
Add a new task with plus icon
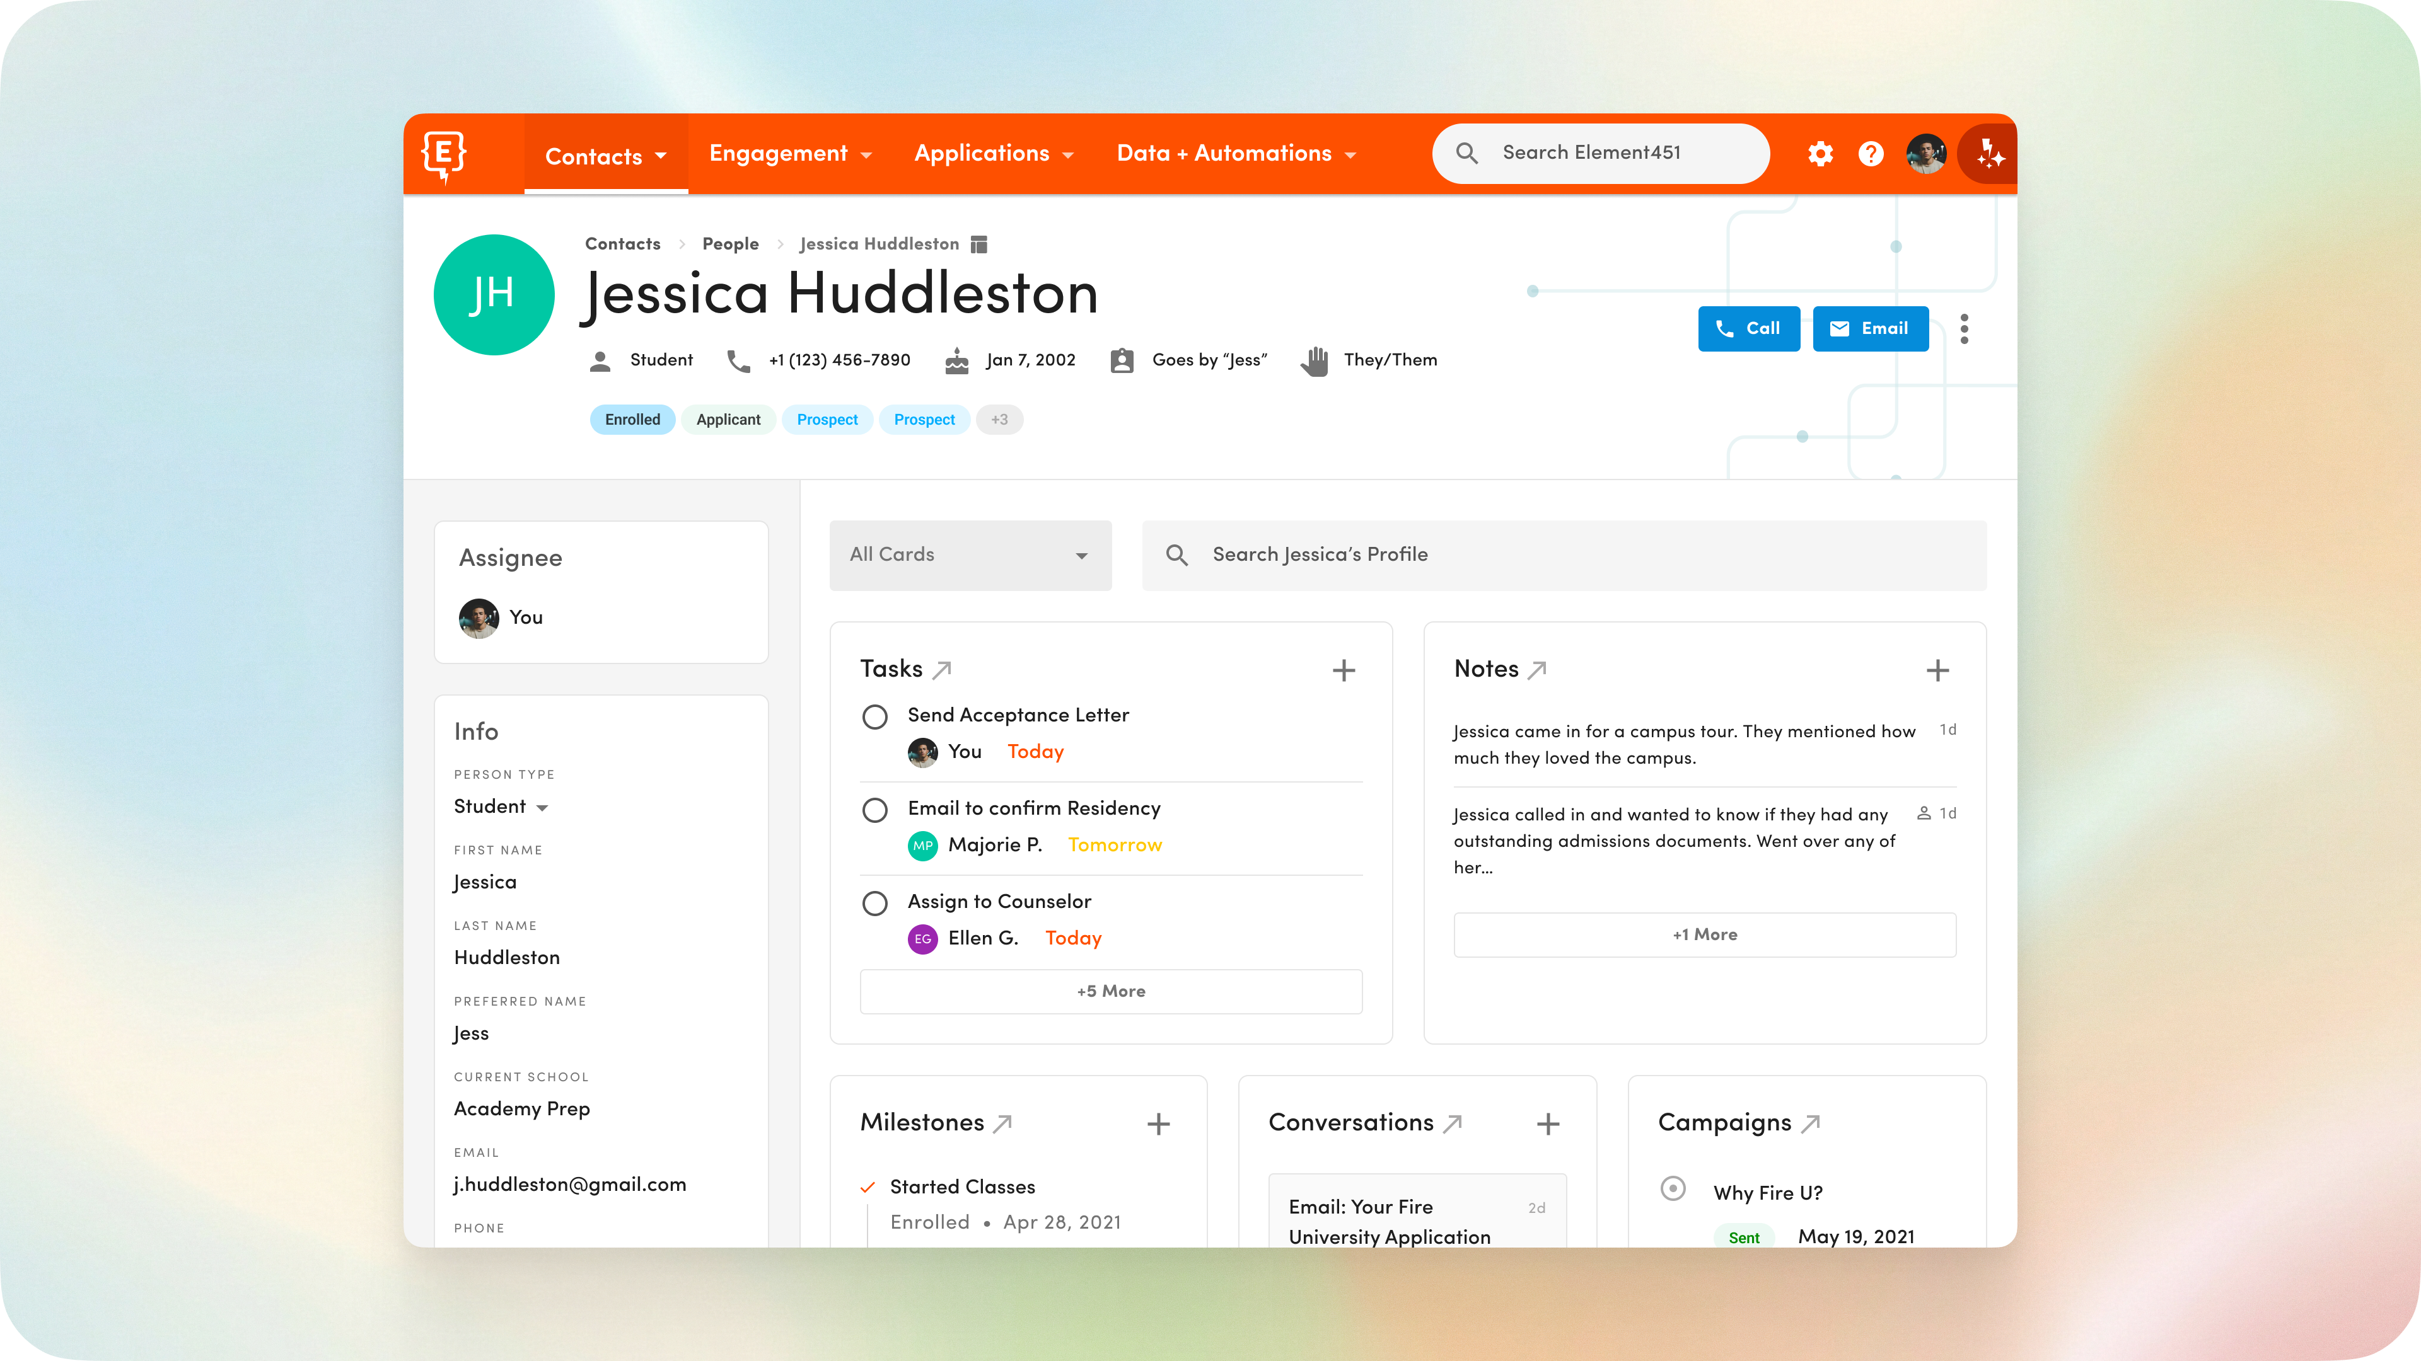[x=1343, y=670]
